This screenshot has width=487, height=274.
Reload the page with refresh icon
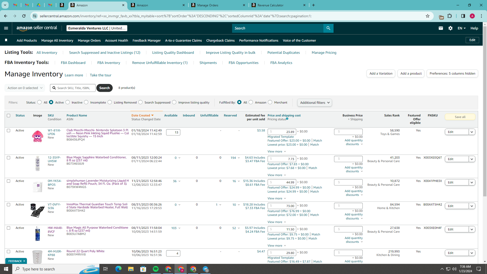(x=24, y=16)
